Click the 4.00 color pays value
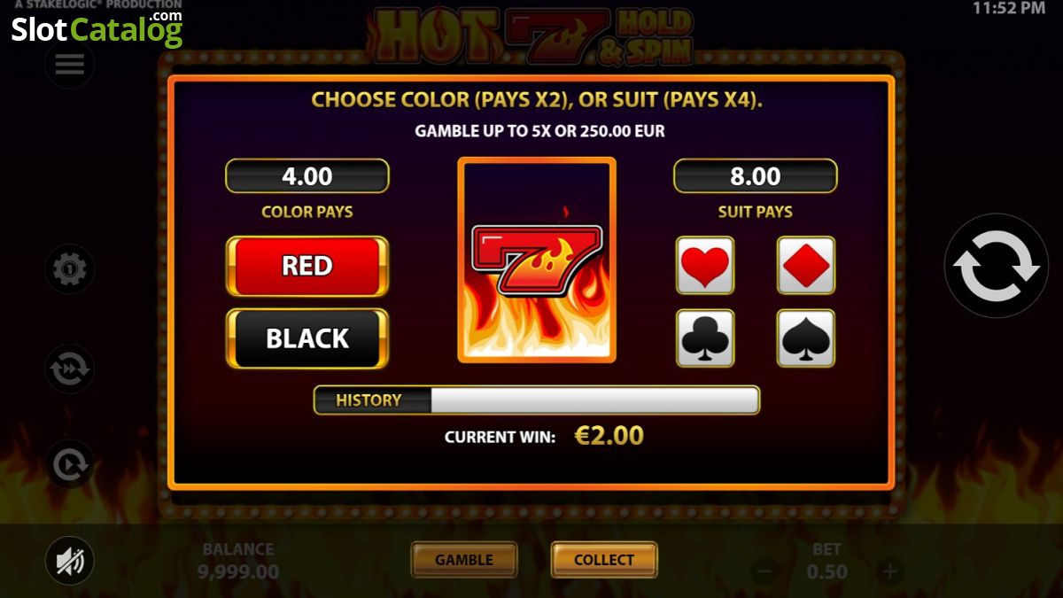This screenshot has width=1063, height=598. click(307, 176)
